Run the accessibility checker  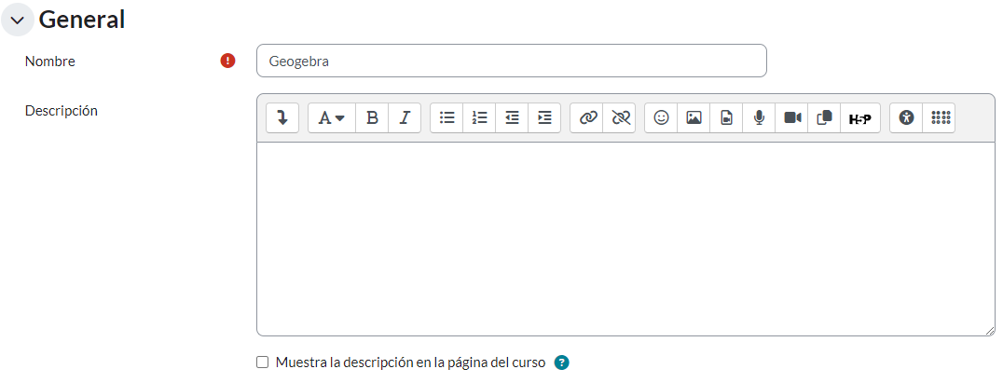[x=906, y=118]
